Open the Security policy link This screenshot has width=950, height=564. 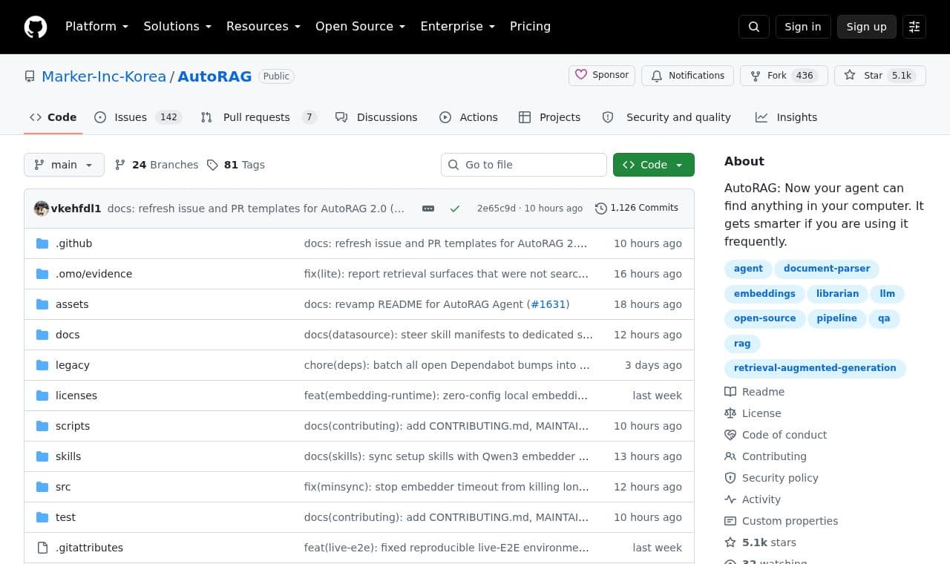[x=772, y=478]
